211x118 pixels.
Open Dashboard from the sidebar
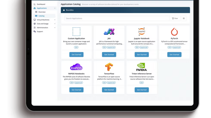(x=41, y=4)
